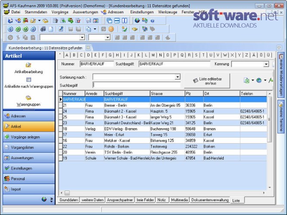Viewport: 287px width, 215px height.
Task: Expand the Sortierung nach combo box
Action: [x=178, y=77]
